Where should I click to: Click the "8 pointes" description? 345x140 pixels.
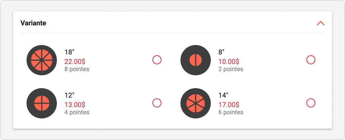pyautogui.click(x=77, y=69)
